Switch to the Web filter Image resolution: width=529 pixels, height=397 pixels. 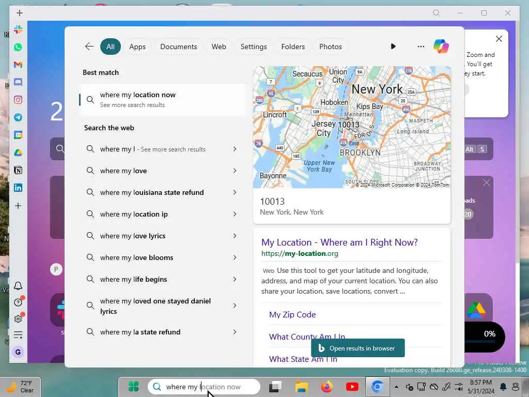click(x=219, y=47)
